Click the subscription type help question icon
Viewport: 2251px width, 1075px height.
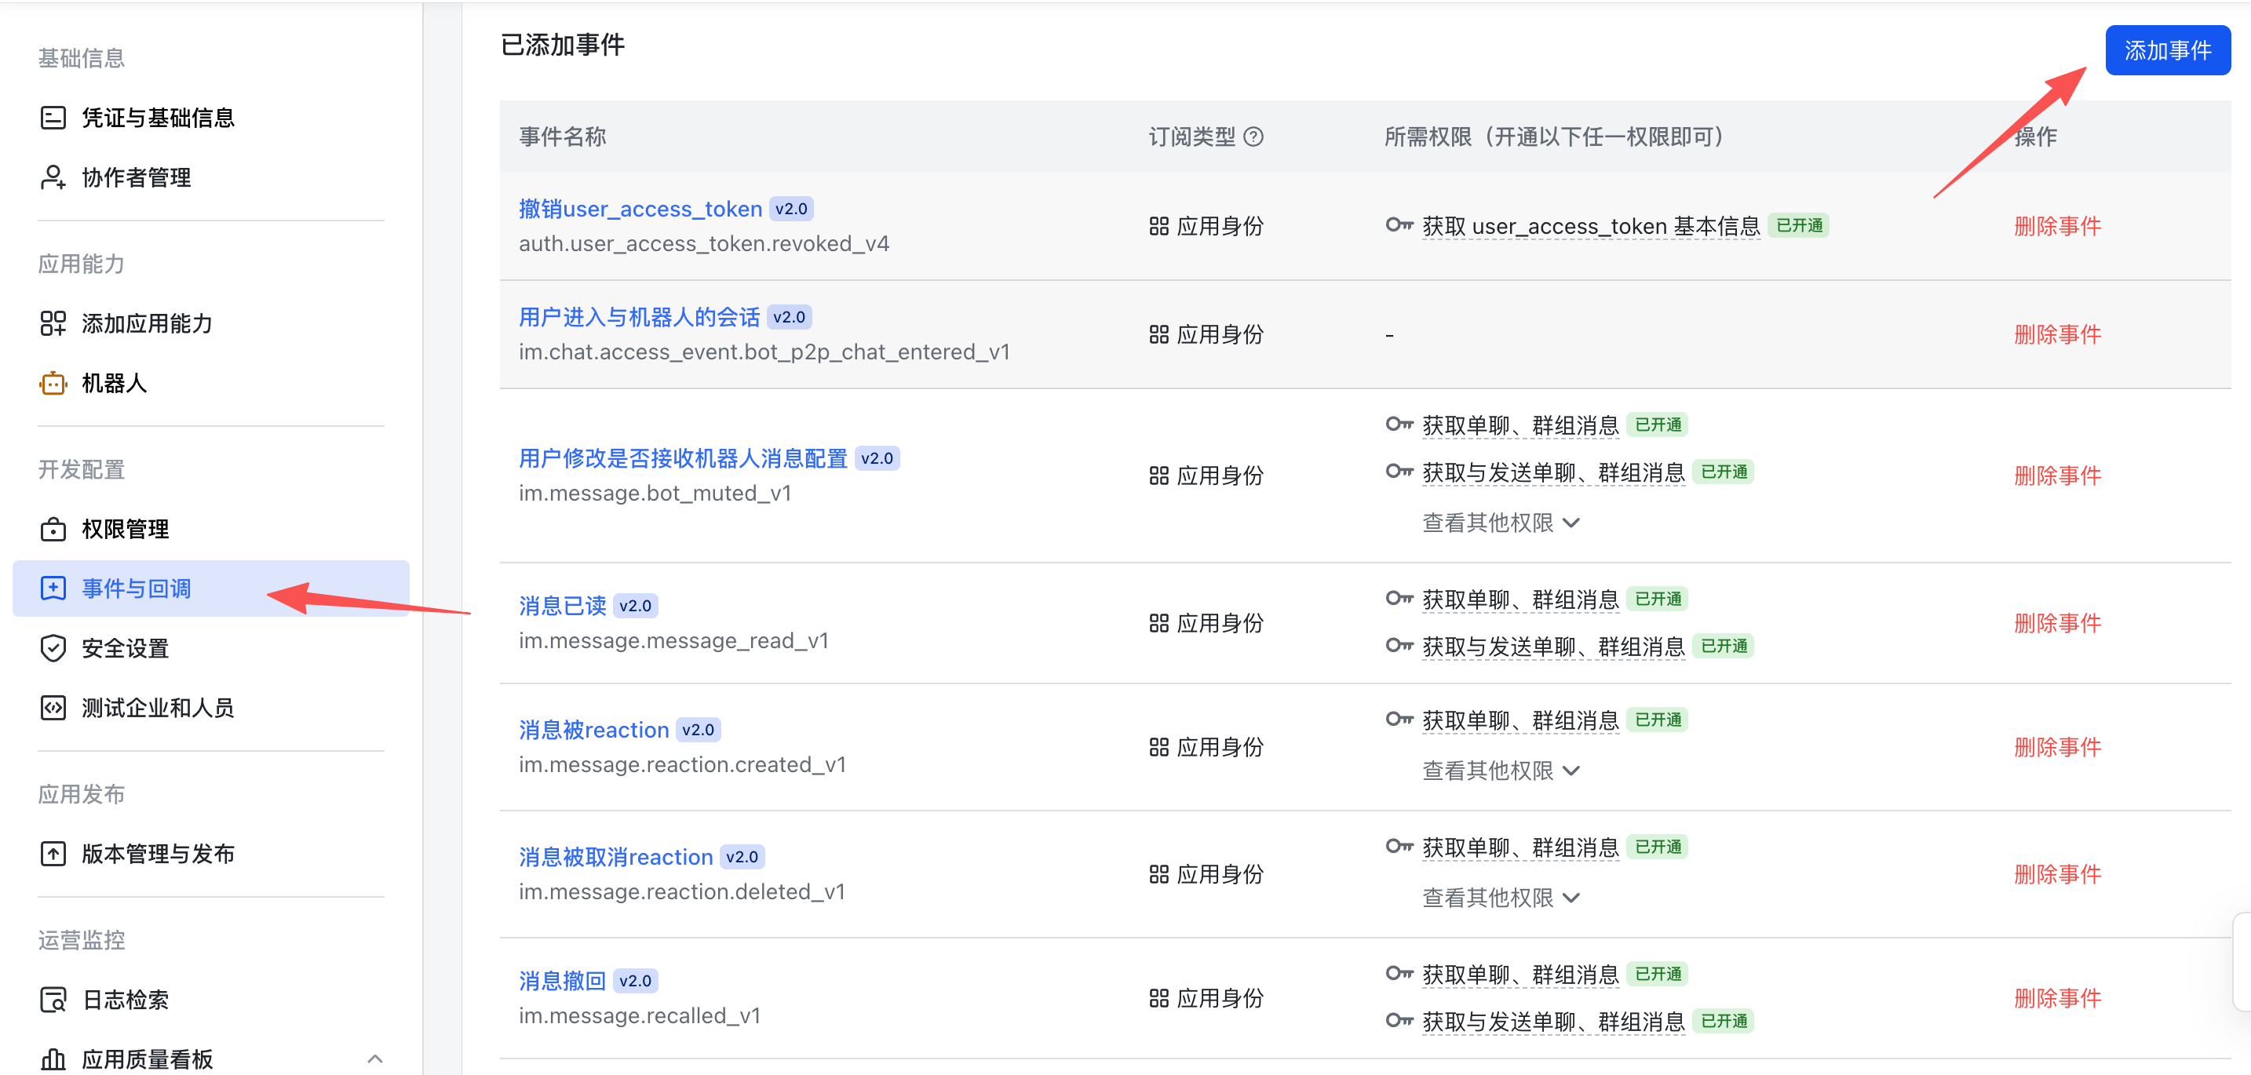click(x=1253, y=137)
